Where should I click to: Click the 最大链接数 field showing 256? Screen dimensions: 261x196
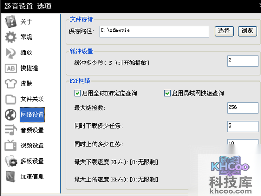pyautogui.click(x=243, y=108)
